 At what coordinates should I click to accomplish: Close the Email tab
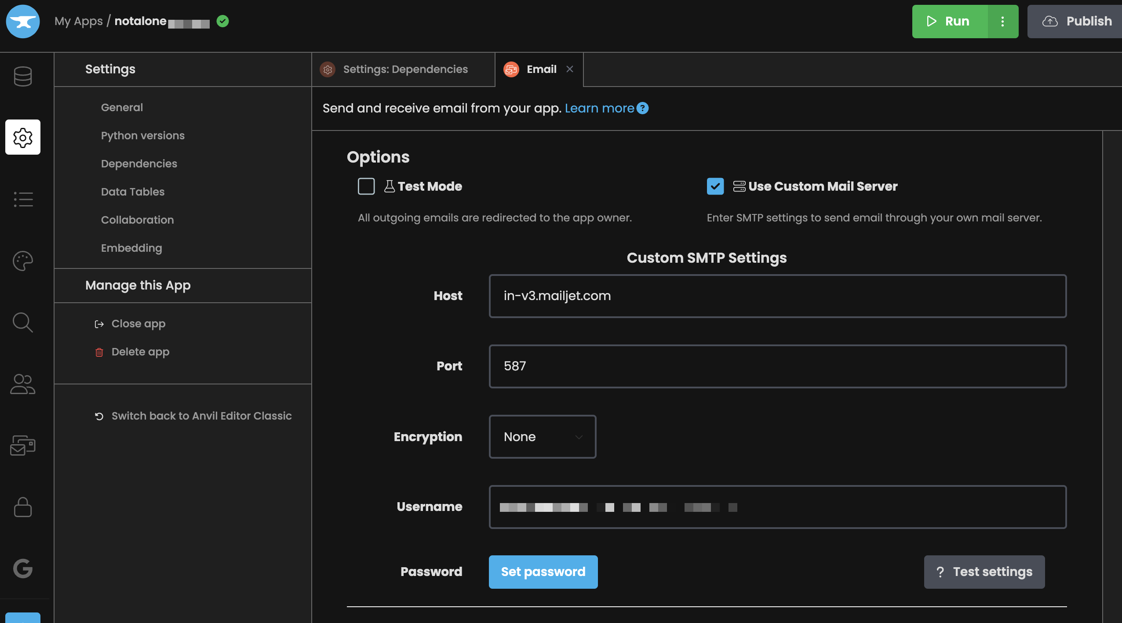pyautogui.click(x=570, y=69)
